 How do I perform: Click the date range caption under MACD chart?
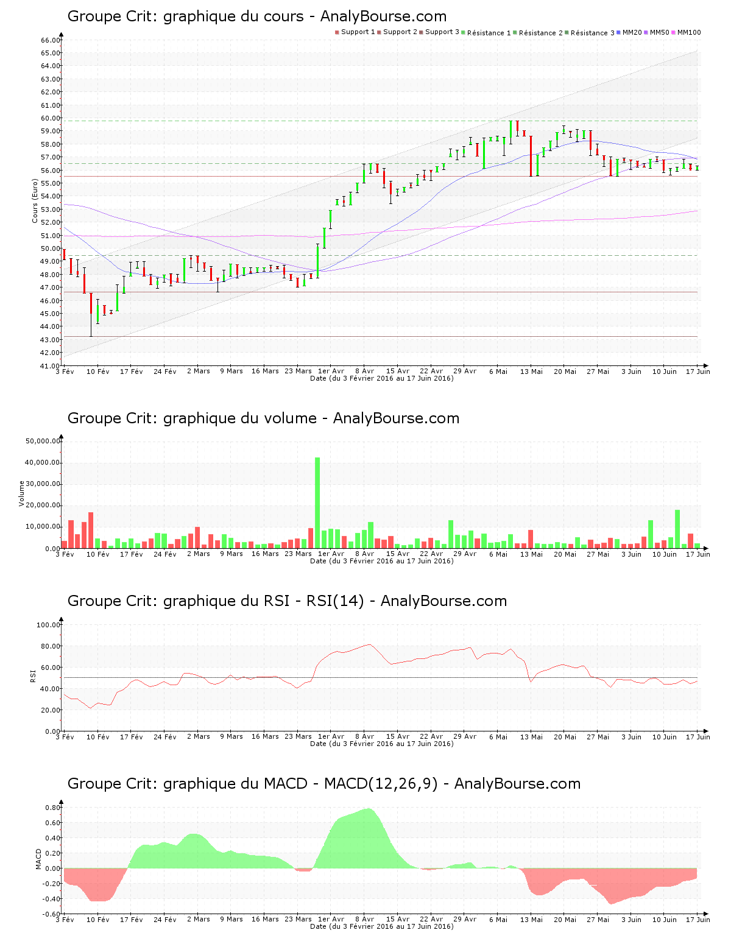coord(382,926)
